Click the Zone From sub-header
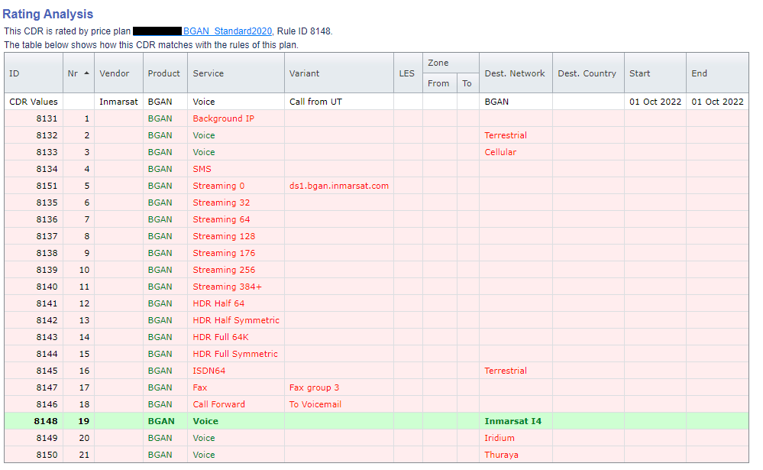 [438, 83]
